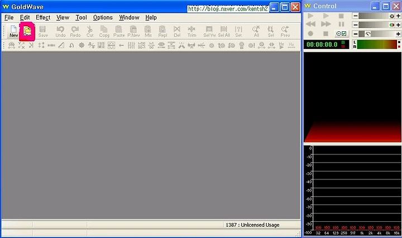Image resolution: width=402 pixels, height=238 pixels.
Task: Click the Sel Vw select view icon
Action: pos(209,31)
